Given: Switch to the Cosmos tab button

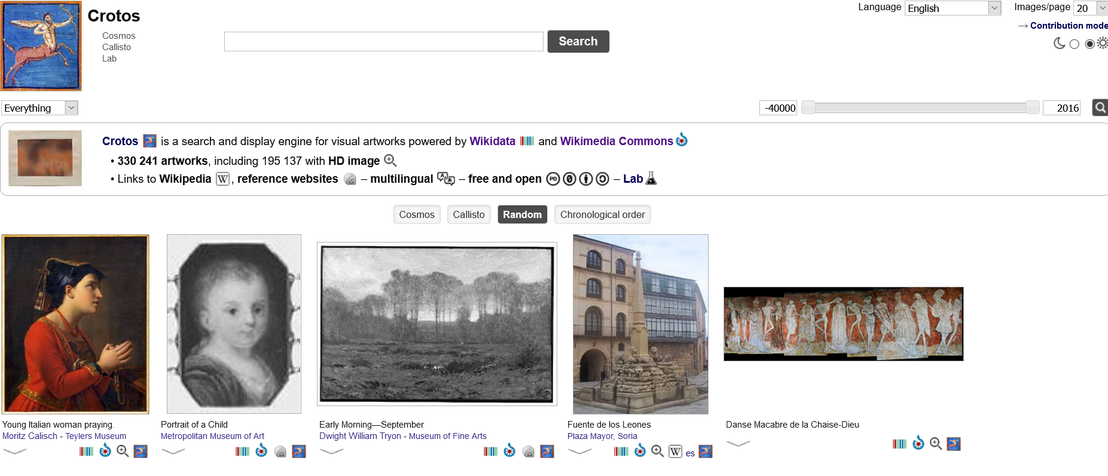Looking at the screenshot, I should 417,214.
